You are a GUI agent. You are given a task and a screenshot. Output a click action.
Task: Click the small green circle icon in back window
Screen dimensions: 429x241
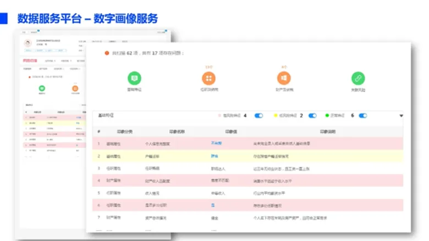coord(42,88)
